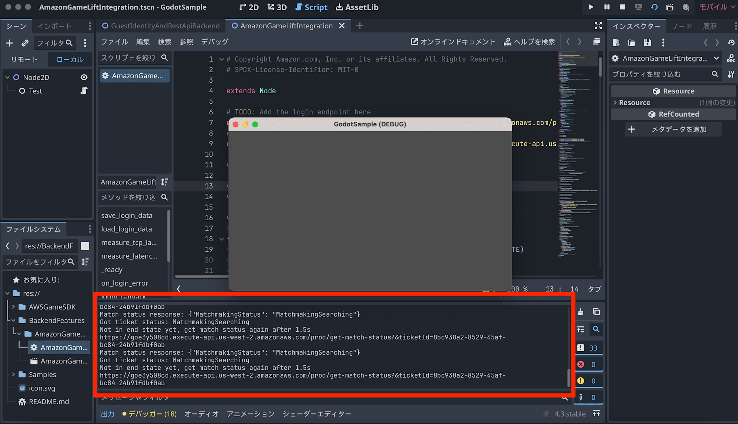Open the デバッガー (18) bottom panel

[150, 414]
